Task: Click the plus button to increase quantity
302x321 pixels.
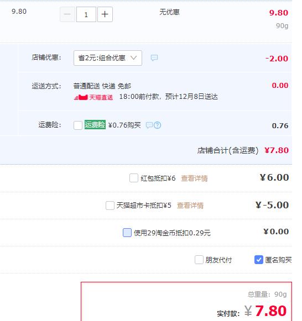Action: click(x=105, y=14)
